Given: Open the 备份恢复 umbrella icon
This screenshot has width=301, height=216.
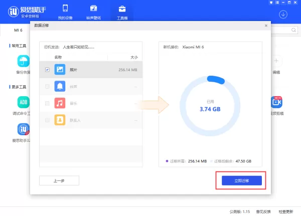Looking at the screenshot, I should tap(24, 61).
